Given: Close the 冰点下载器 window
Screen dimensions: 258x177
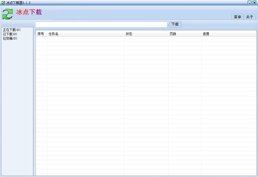Looking at the screenshot, I should 255,2.
